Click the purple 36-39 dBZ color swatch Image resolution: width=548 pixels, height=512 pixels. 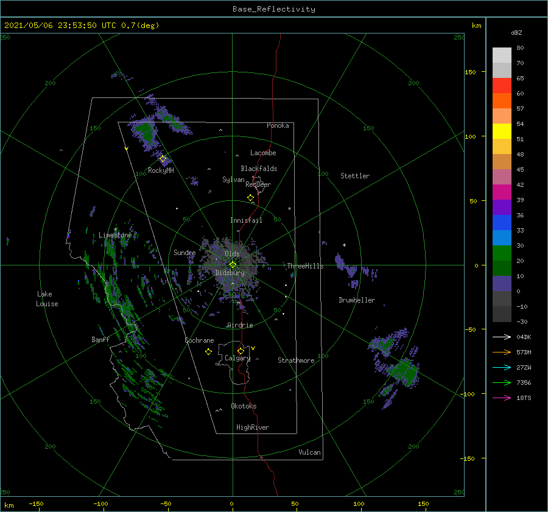pyautogui.click(x=502, y=208)
